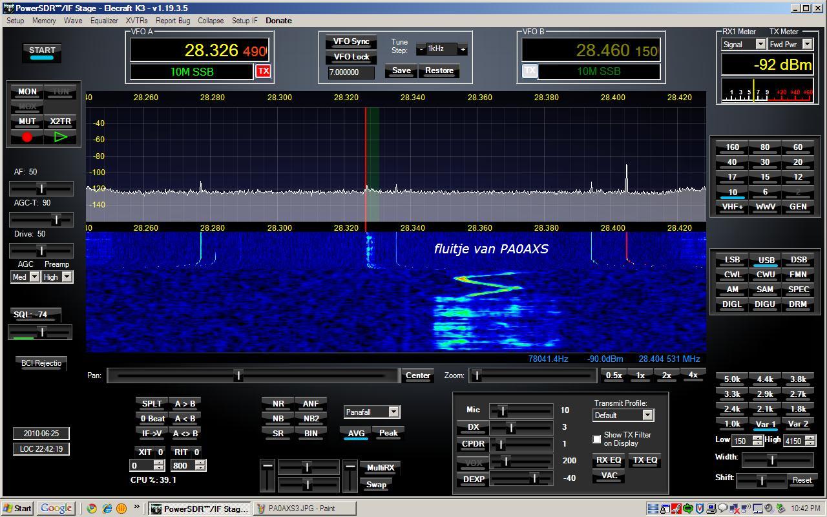
Task: Enable the NR noise reduction button
Action: (x=278, y=404)
